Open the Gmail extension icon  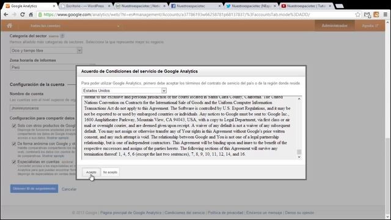367,15
